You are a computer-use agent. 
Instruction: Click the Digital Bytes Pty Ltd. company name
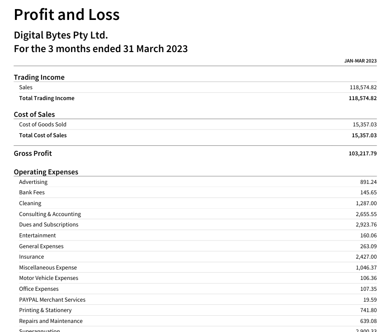coord(61,35)
